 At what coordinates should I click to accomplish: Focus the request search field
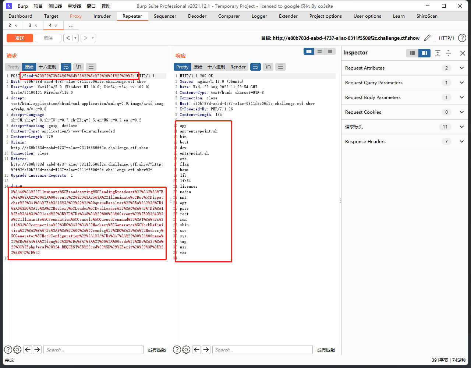(x=93, y=350)
